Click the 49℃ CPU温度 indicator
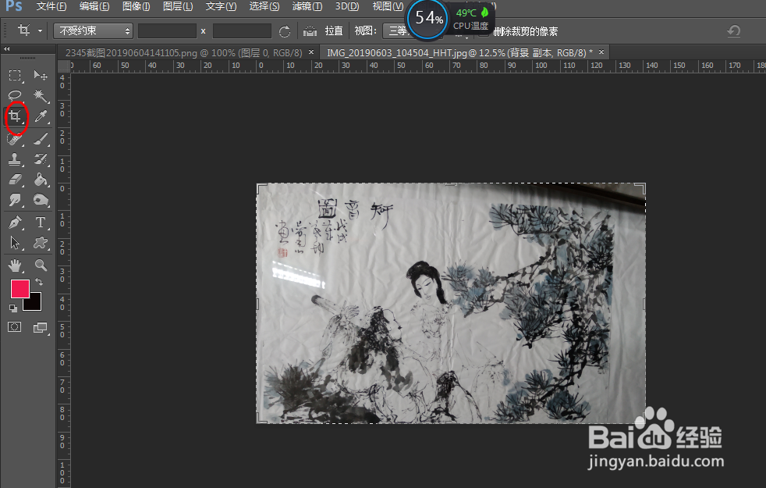 point(471,19)
